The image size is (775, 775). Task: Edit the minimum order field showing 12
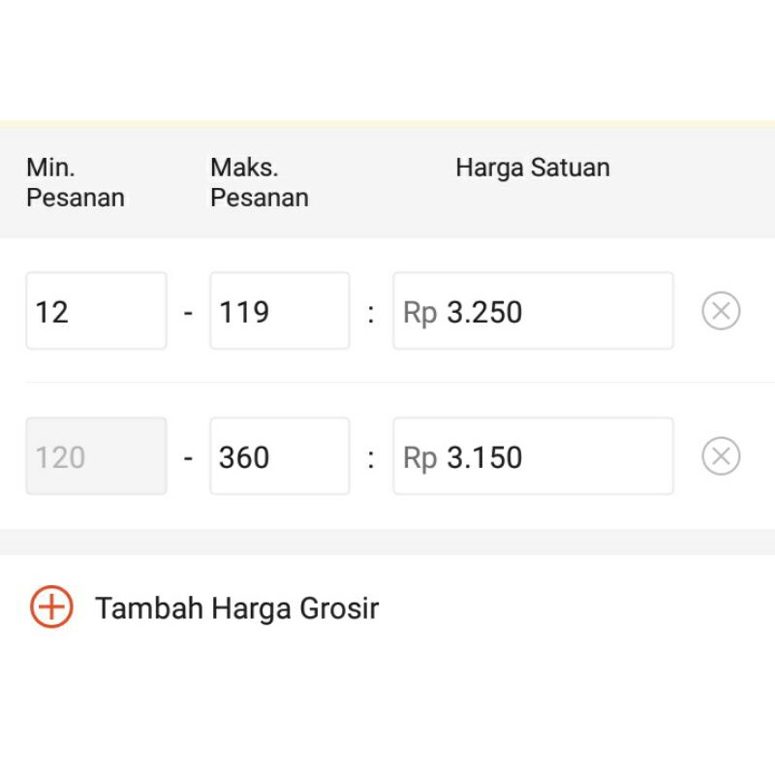click(96, 311)
